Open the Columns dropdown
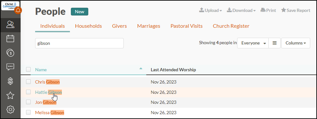The width and height of the screenshot is (317, 119). [295, 43]
